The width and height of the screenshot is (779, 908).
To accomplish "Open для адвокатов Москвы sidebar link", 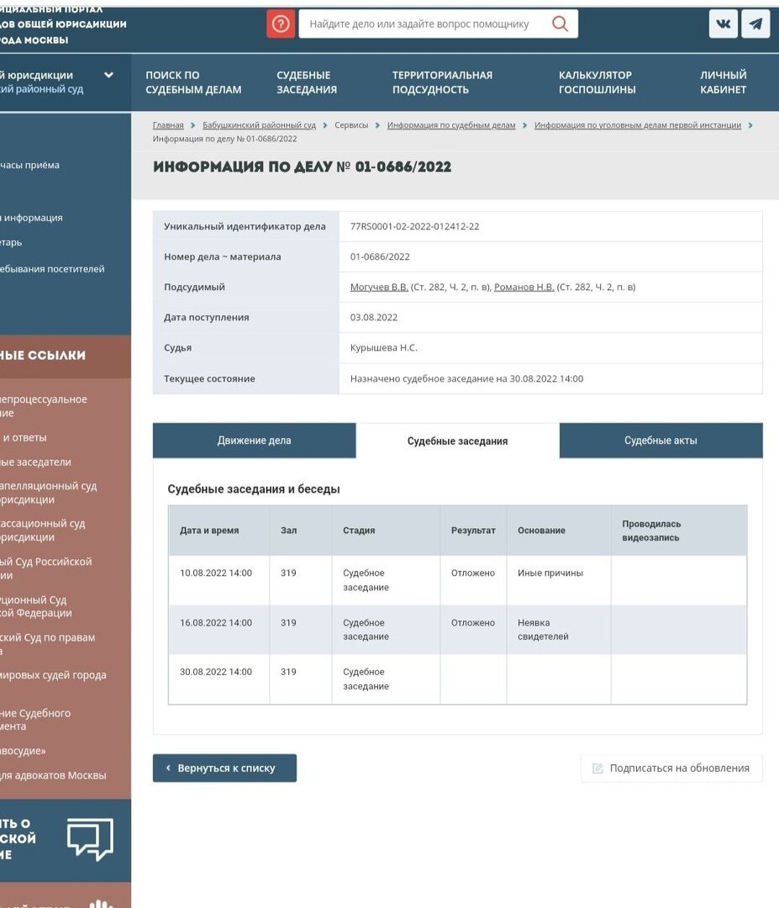I will click(x=53, y=775).
